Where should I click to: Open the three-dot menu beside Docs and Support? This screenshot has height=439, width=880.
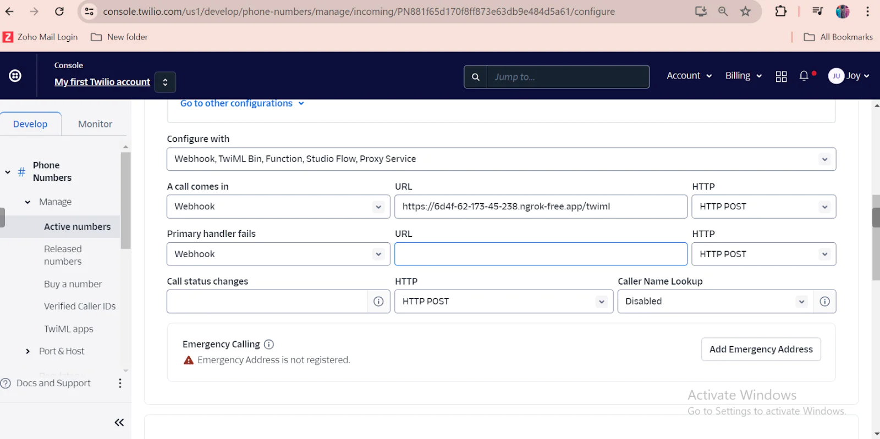coord(120,383)
